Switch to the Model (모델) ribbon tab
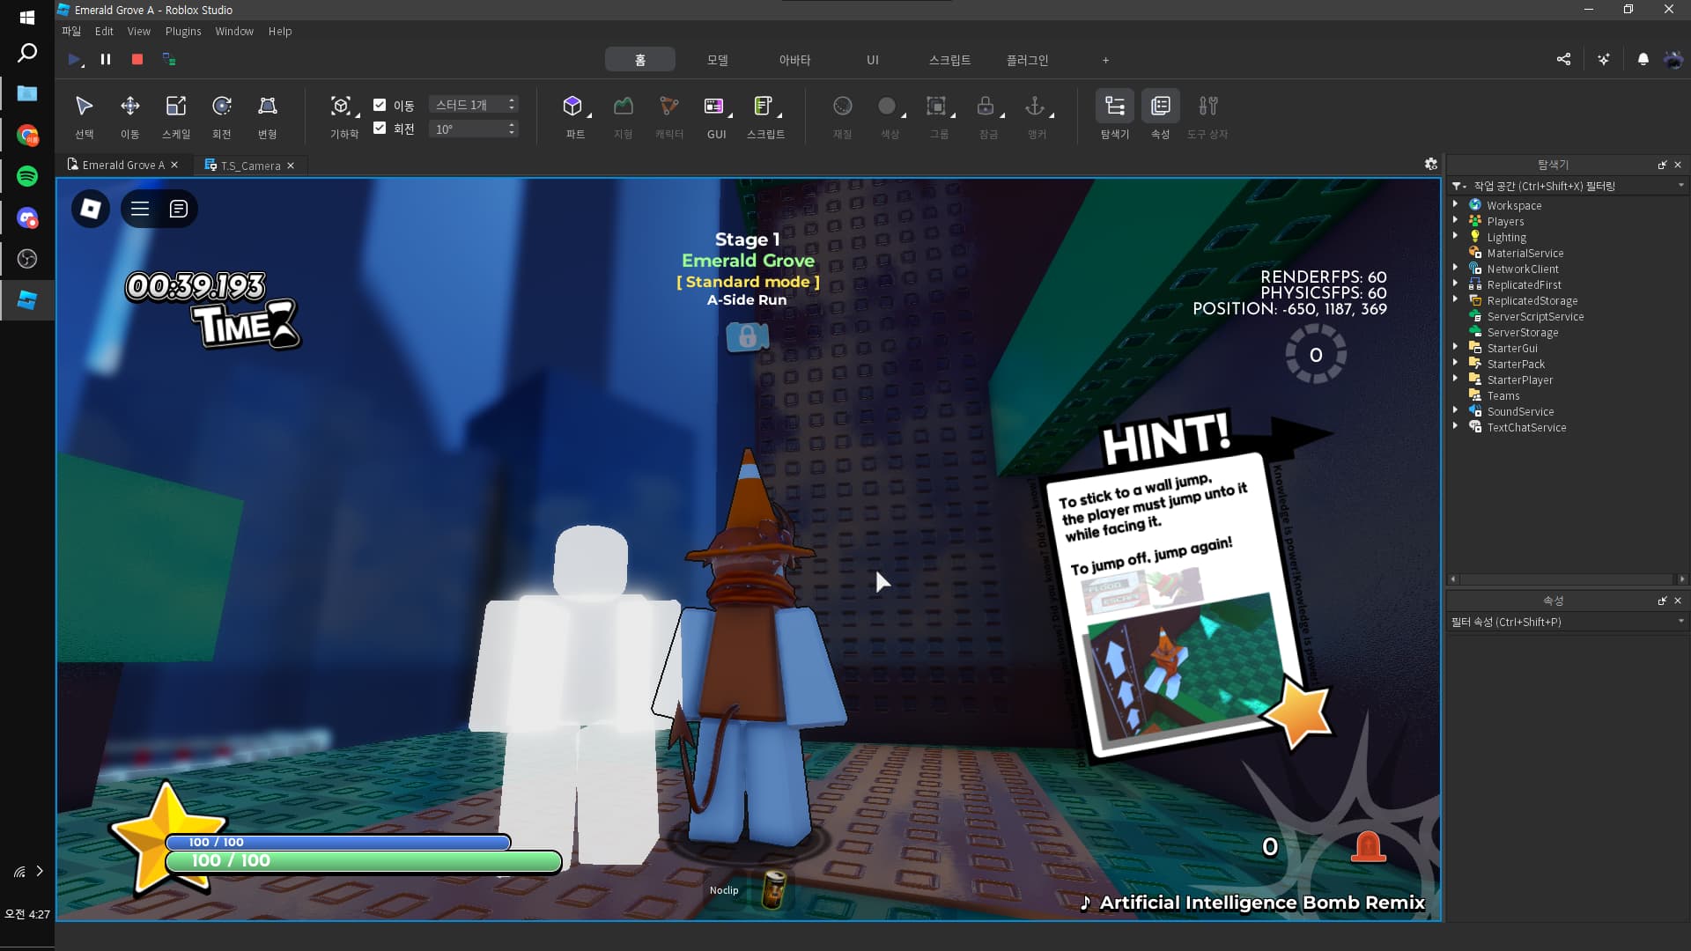 point(717,60)
